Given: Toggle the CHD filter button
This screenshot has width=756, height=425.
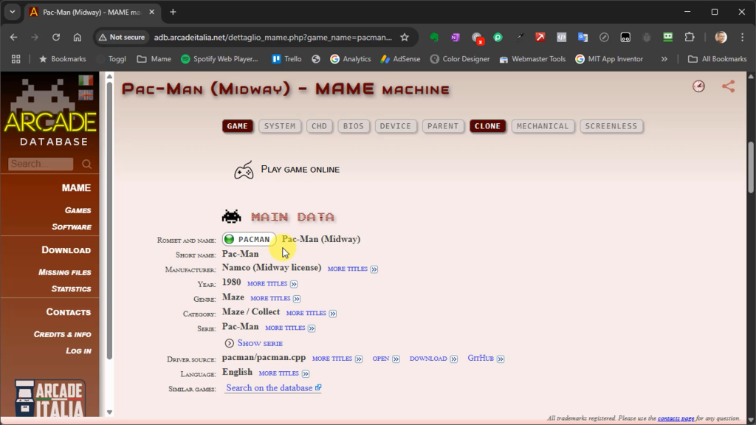Looking at the screenshot, I should click(x=319, y=126).
